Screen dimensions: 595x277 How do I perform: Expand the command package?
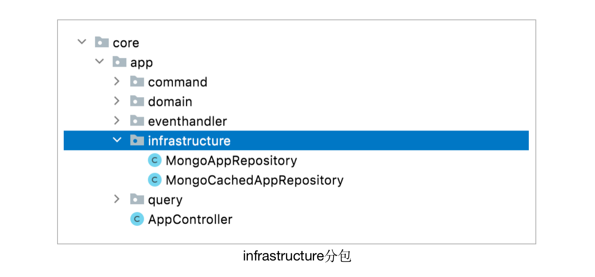coord(117,81)
